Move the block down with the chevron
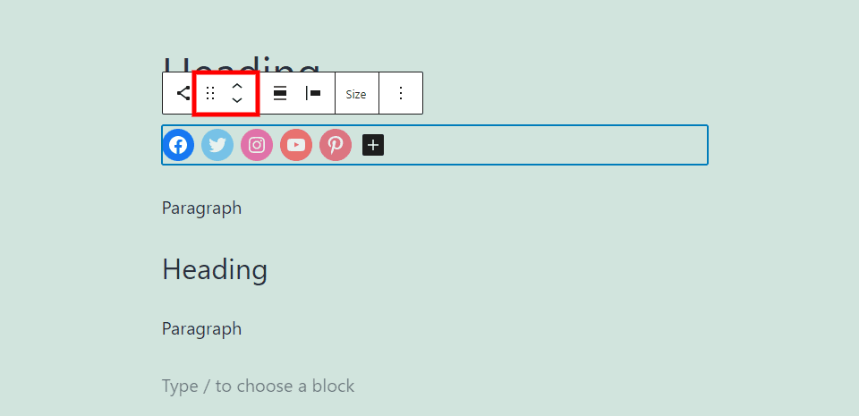 tap(237, 100)
